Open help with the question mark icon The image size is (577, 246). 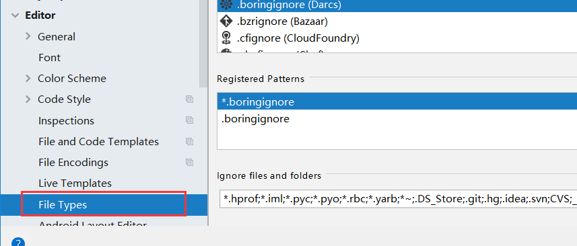(x=18, y=242)
